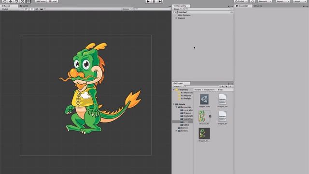The height and width of the screenshot is (174, 309).
Task: Open the Shaded draw mode dropdown
Action: pyautogui.click(x=12, y=9)
